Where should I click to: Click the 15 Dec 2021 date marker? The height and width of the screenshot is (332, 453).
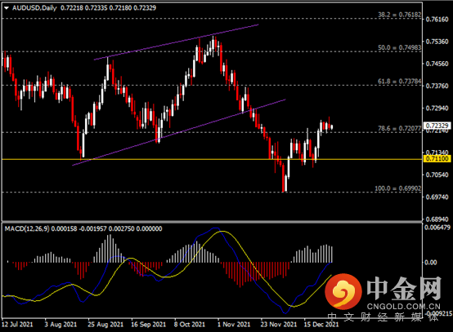pos(321,325)
